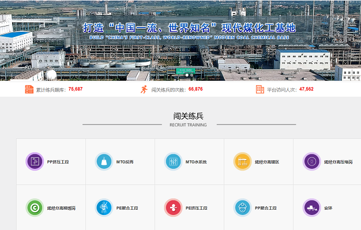Open the MTO水系统 text label

[196, 162]
